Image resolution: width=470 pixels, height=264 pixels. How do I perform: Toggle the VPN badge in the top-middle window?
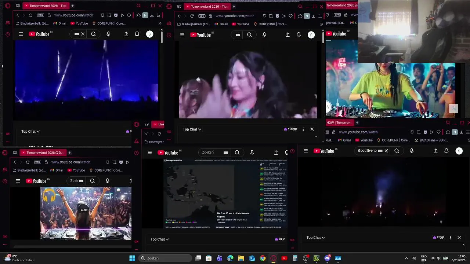pyautogui.click(x=202, y=16)
